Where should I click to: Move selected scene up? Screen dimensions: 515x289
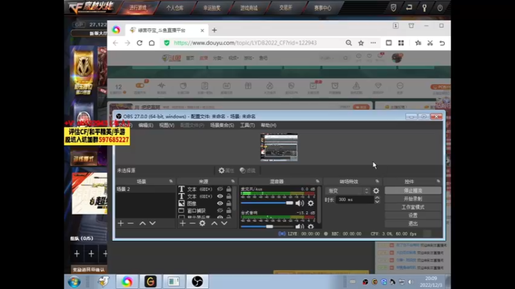(142, 223)
